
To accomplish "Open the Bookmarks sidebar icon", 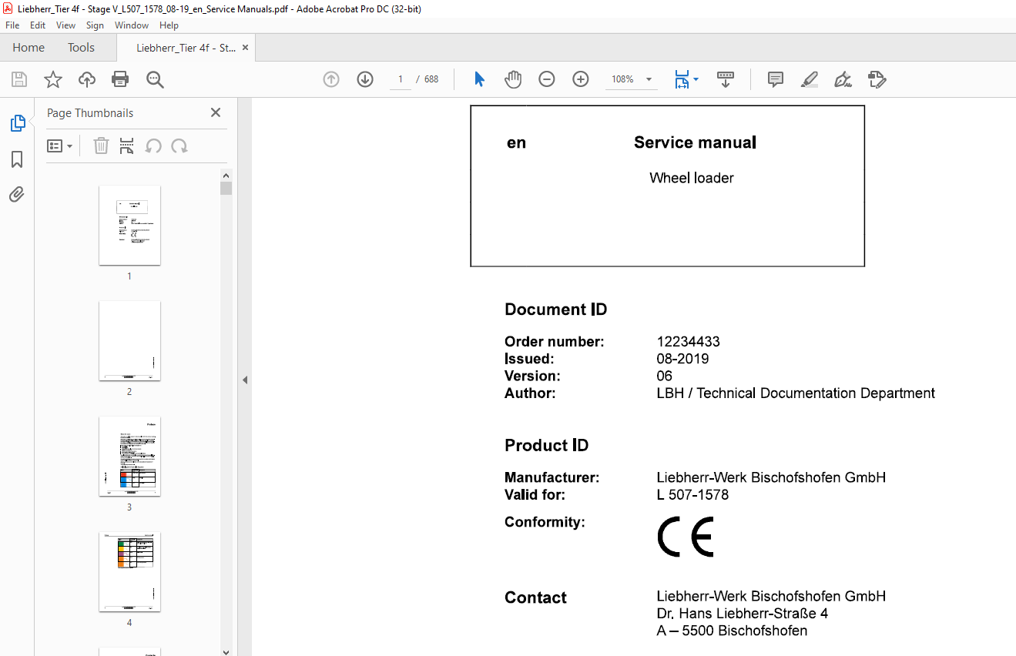I will pos(17,159).
